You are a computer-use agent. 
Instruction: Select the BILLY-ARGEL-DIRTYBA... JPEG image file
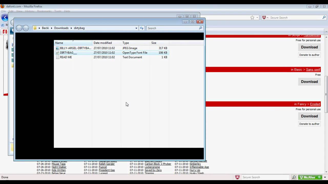coord(111,48)
